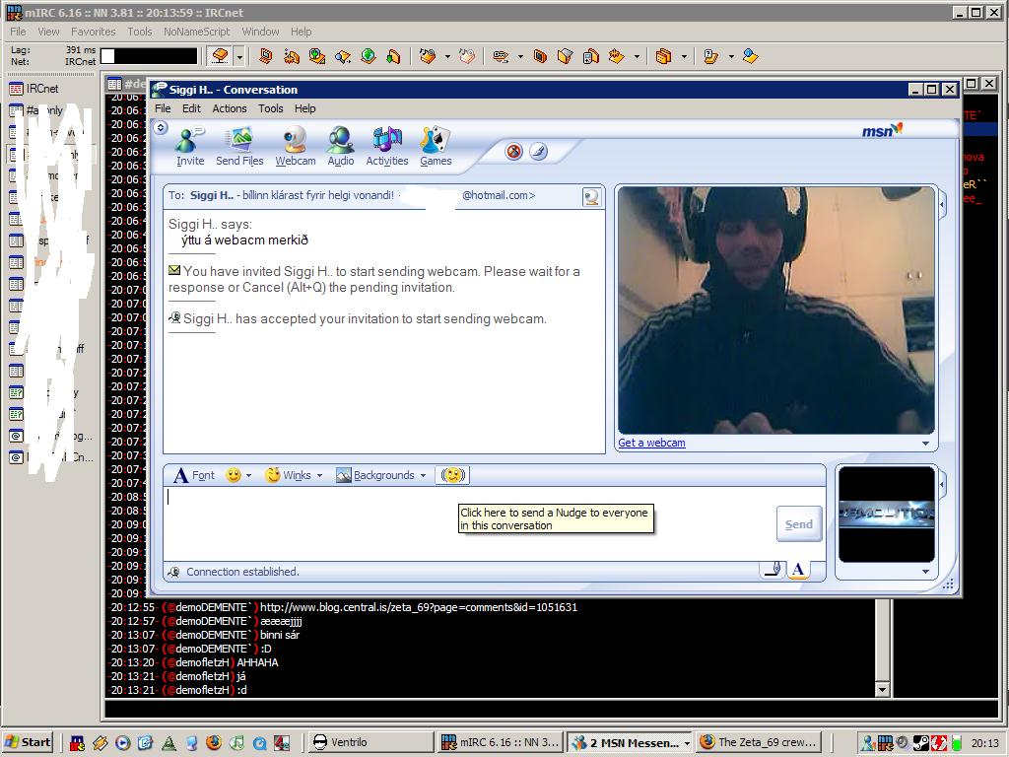Viewport: 1009px width, 757px height.
Task: Open the Windows Start menu
Action: click(27, 742)
